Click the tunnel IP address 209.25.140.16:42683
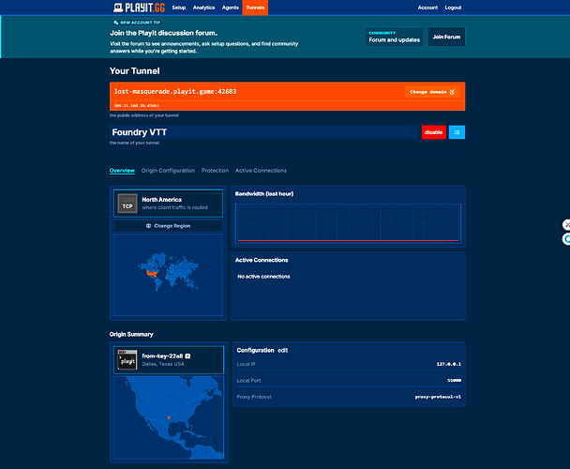The image size is (570, 469). tap(136, 105)
